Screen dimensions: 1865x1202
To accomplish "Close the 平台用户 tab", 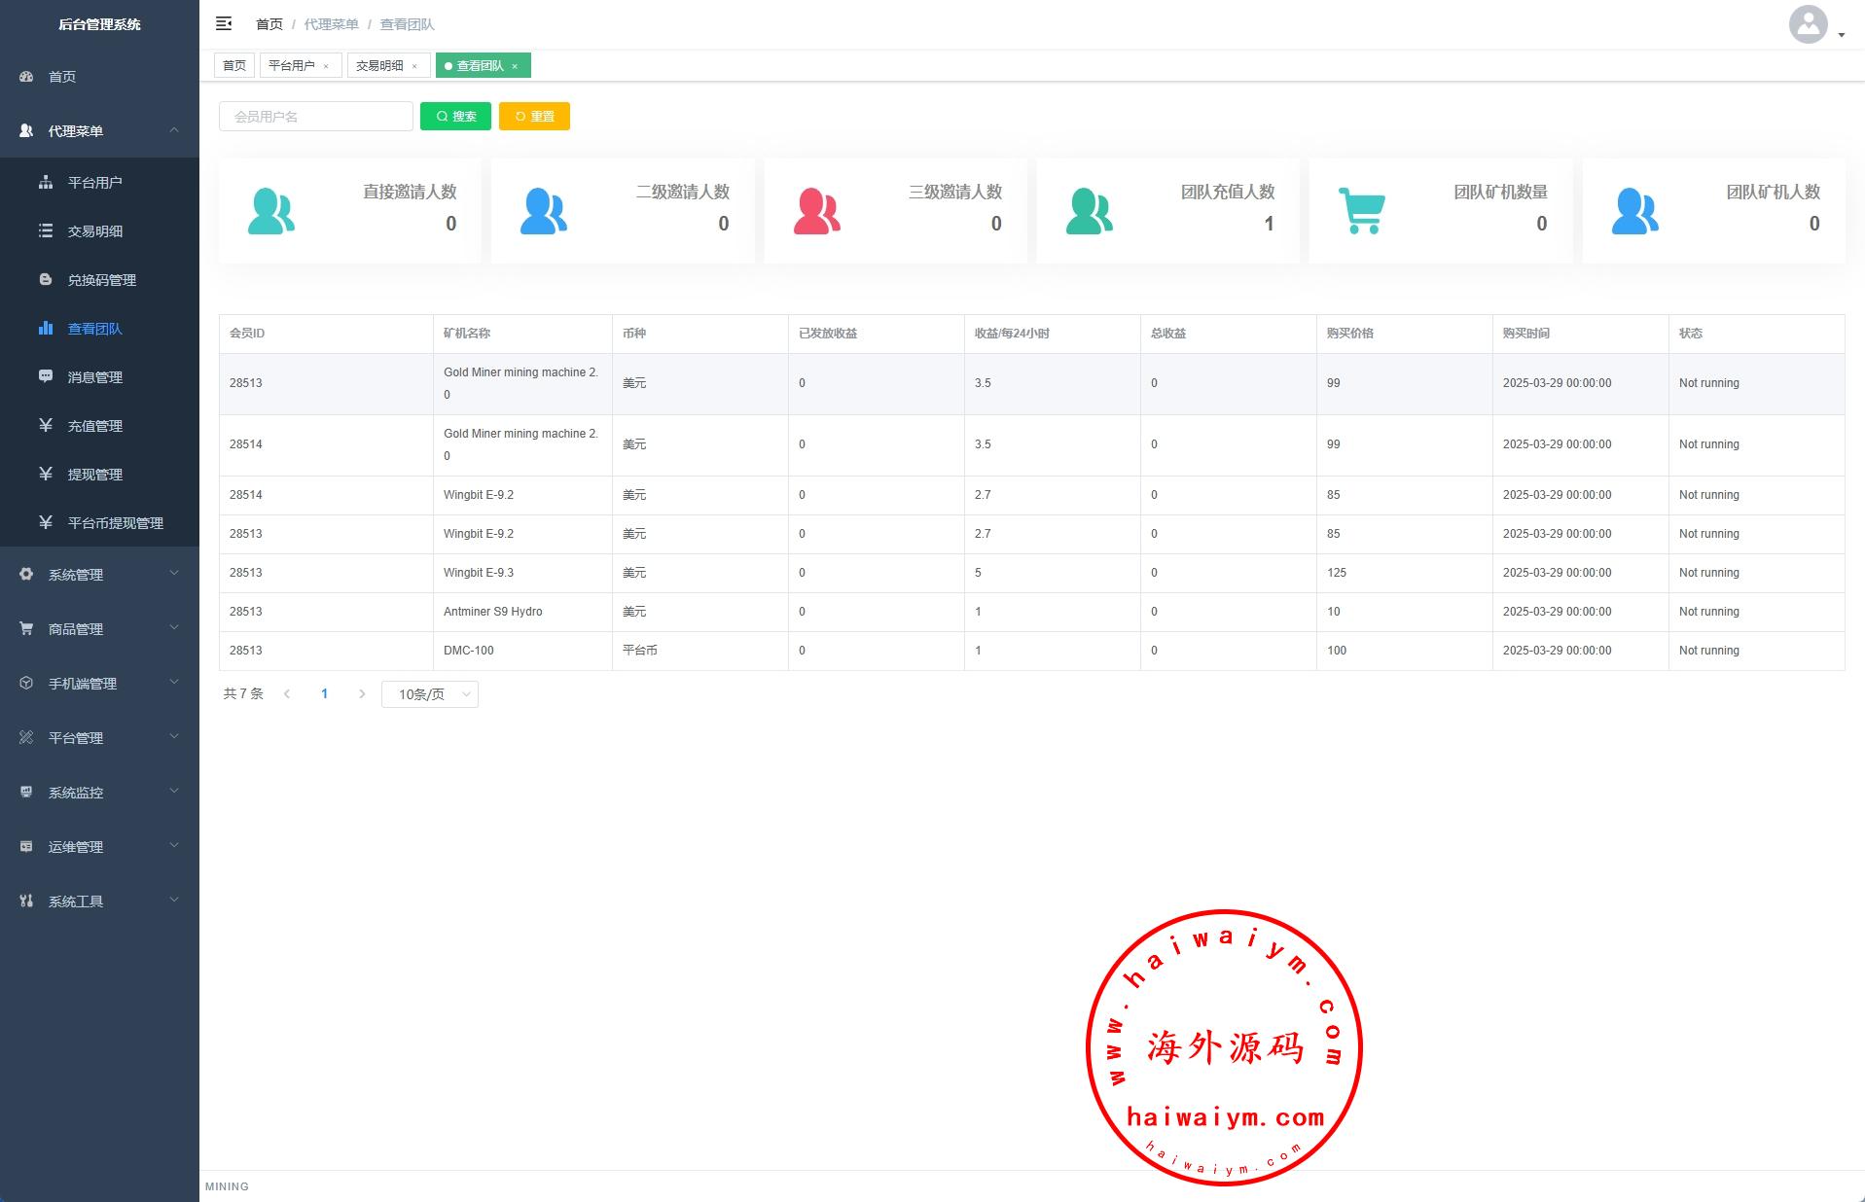I will [x=326, y=66].
